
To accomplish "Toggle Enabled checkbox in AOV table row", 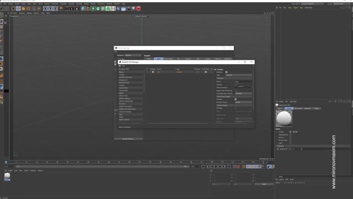I will click(153, 72).
